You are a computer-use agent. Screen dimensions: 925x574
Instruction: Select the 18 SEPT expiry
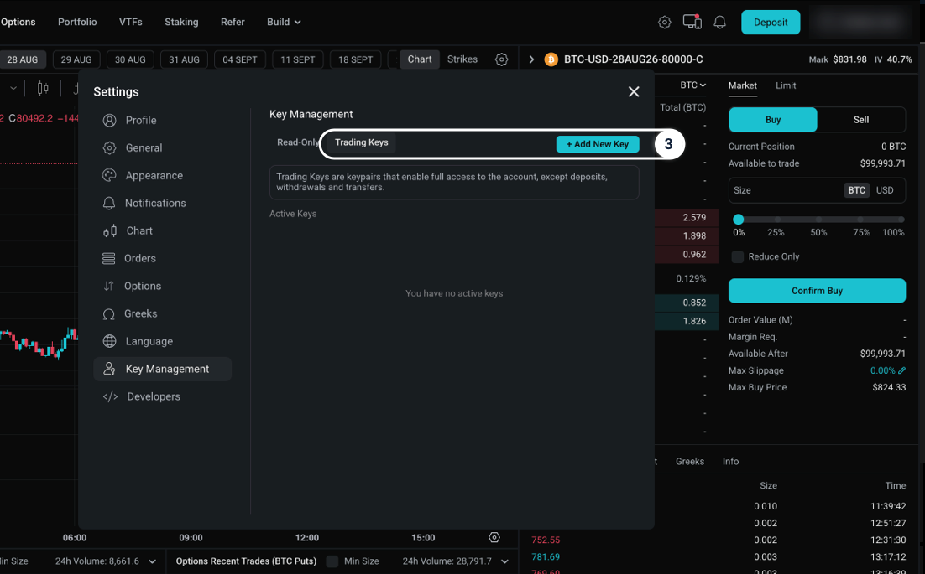[355, 59]
